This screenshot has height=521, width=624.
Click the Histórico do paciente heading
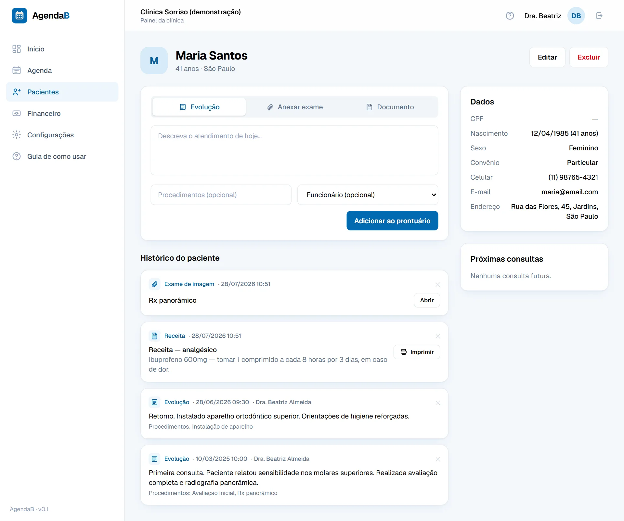point(180,258)
